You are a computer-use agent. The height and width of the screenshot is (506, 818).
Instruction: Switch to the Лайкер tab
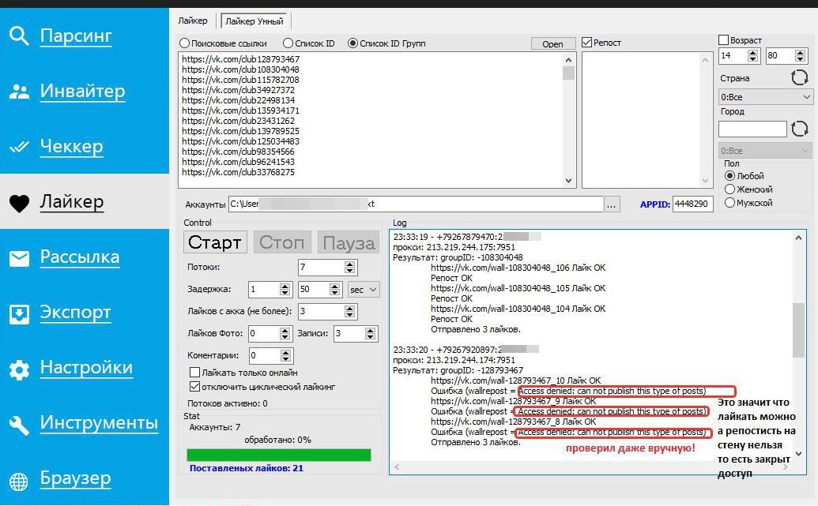point(194,21)
